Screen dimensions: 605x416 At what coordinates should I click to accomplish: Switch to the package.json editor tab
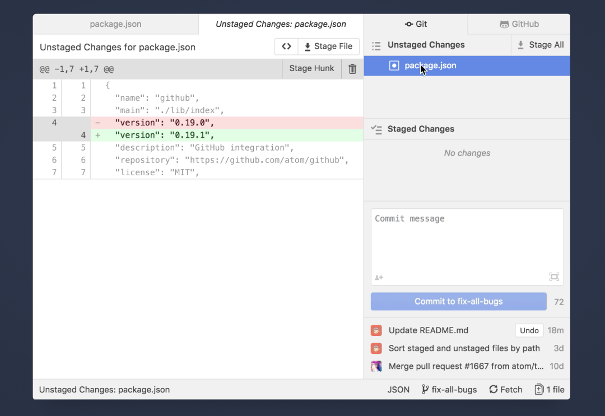(x=116, y=24)
